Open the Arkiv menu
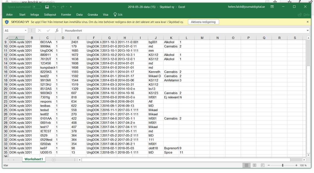The width and height of the screenshot is (314, 173). click(10, 15)
